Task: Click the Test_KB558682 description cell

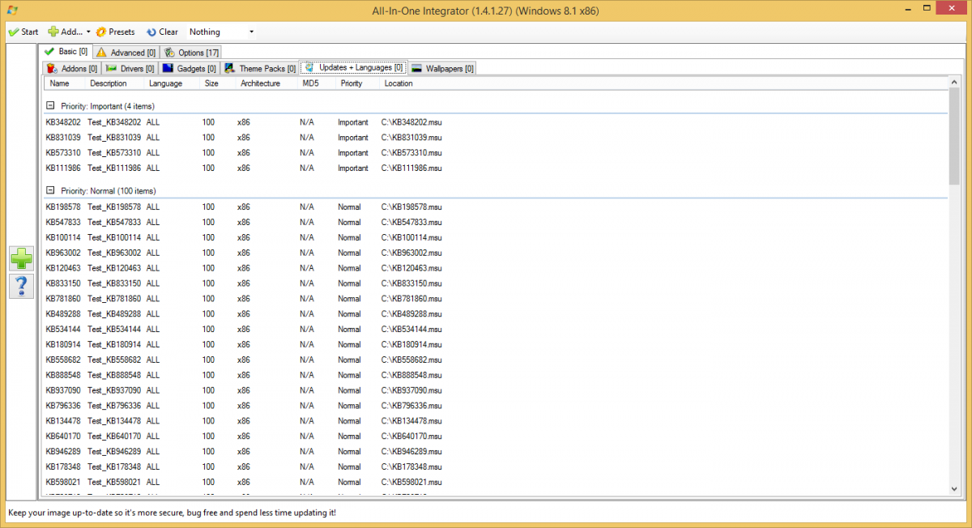Action: point(114,360)
